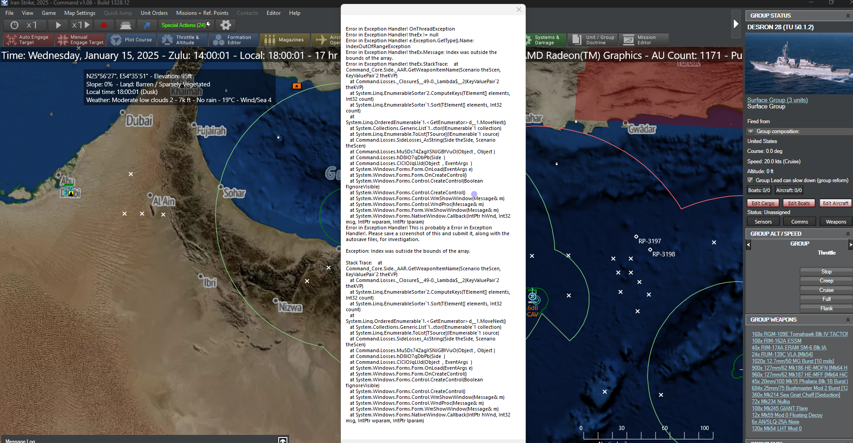Image resolution: width=853 pixels, height=443 pixels.
Task: Collapse the GROUP WEAPONS panel
Action: point(848,320)
